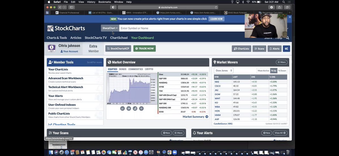Click the snowflake seasonality icon under chart

(141, 108)
